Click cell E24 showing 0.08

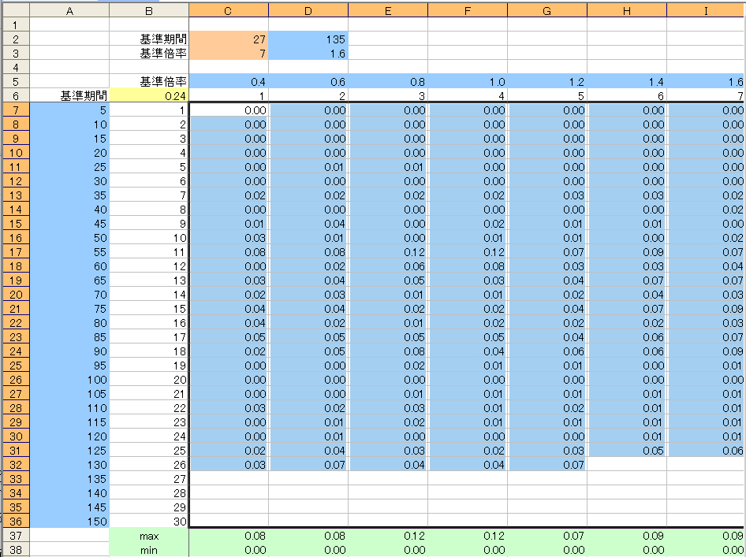point(388,351)
